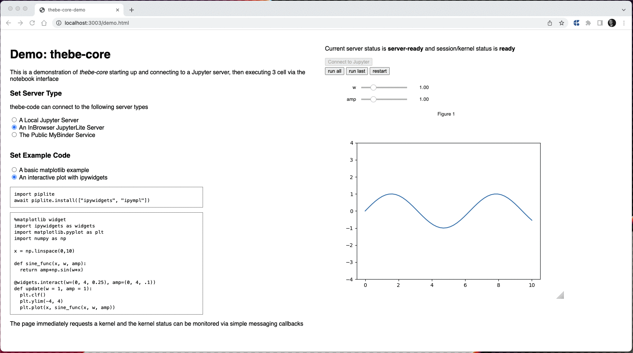Viewport: 633px width, 353px height.
Task: Choose A basic matplotlib example
Action: (14, 170)
